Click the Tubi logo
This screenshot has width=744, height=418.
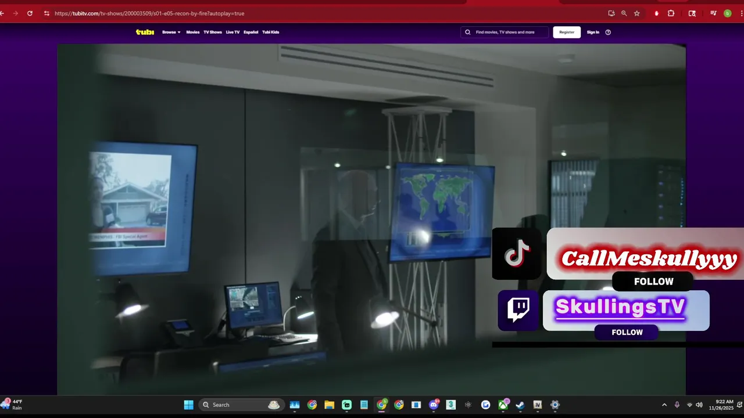145,32
